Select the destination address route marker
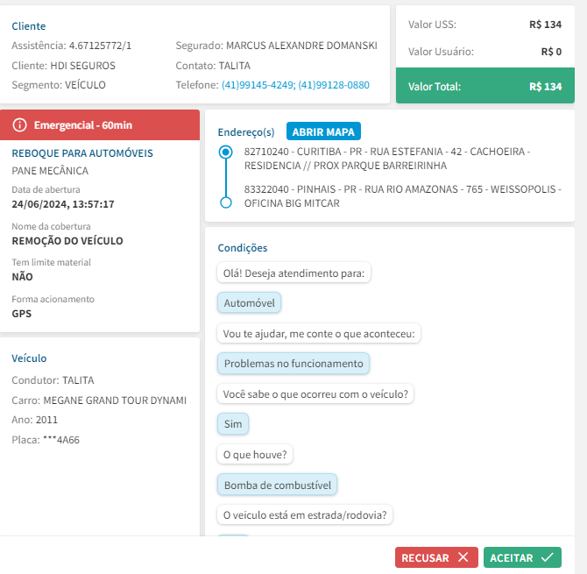 (x=226, y=202)
